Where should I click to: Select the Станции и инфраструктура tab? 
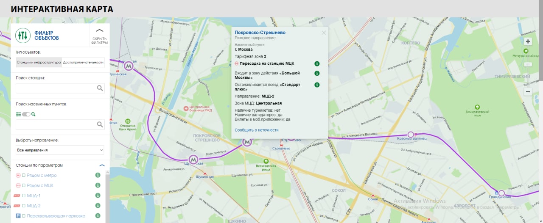39,62
